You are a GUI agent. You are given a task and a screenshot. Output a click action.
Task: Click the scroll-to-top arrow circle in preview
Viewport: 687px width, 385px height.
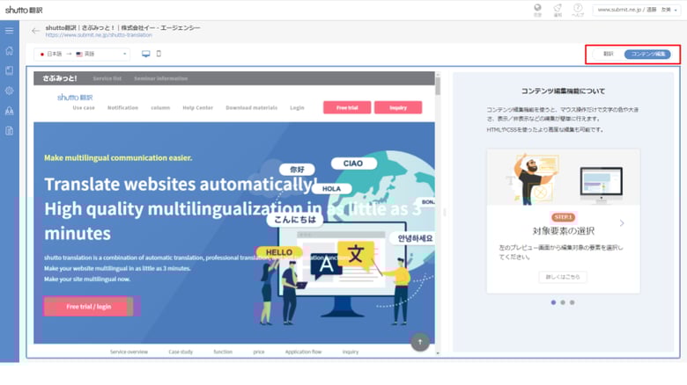pyautogui.click(x=420, y=342)
